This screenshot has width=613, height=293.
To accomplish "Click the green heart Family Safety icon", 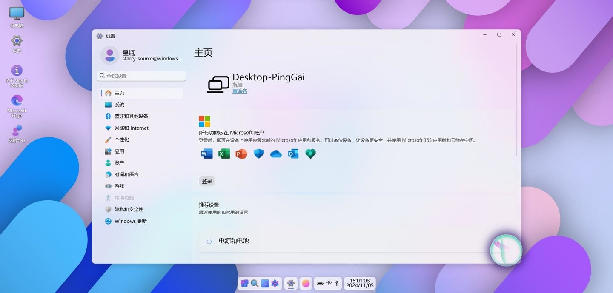I will click(311, 154).
